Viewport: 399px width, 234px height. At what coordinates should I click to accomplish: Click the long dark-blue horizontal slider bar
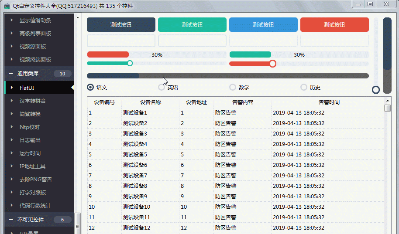pos(228,76)
